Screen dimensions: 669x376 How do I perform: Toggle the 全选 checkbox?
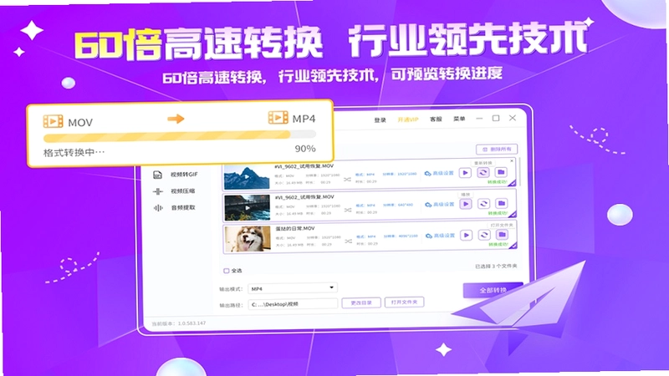coord(227,271)
